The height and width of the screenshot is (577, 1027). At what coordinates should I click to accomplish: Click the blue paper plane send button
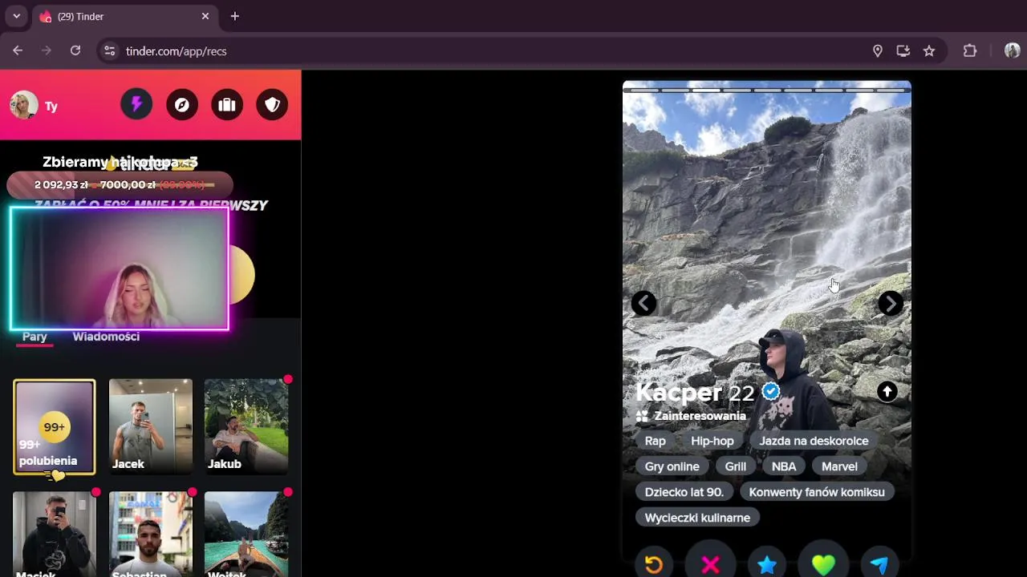pos(879,564)
